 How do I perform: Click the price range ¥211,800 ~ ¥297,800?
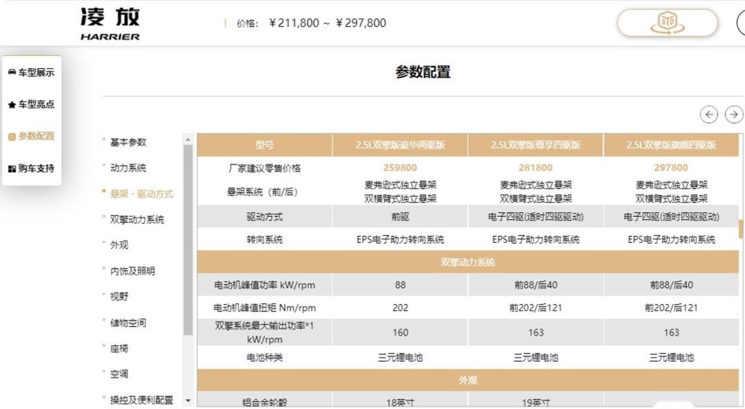[327, 23]
